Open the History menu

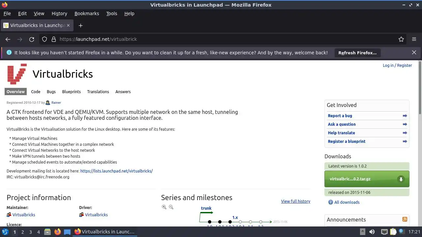tap(59, 13)
